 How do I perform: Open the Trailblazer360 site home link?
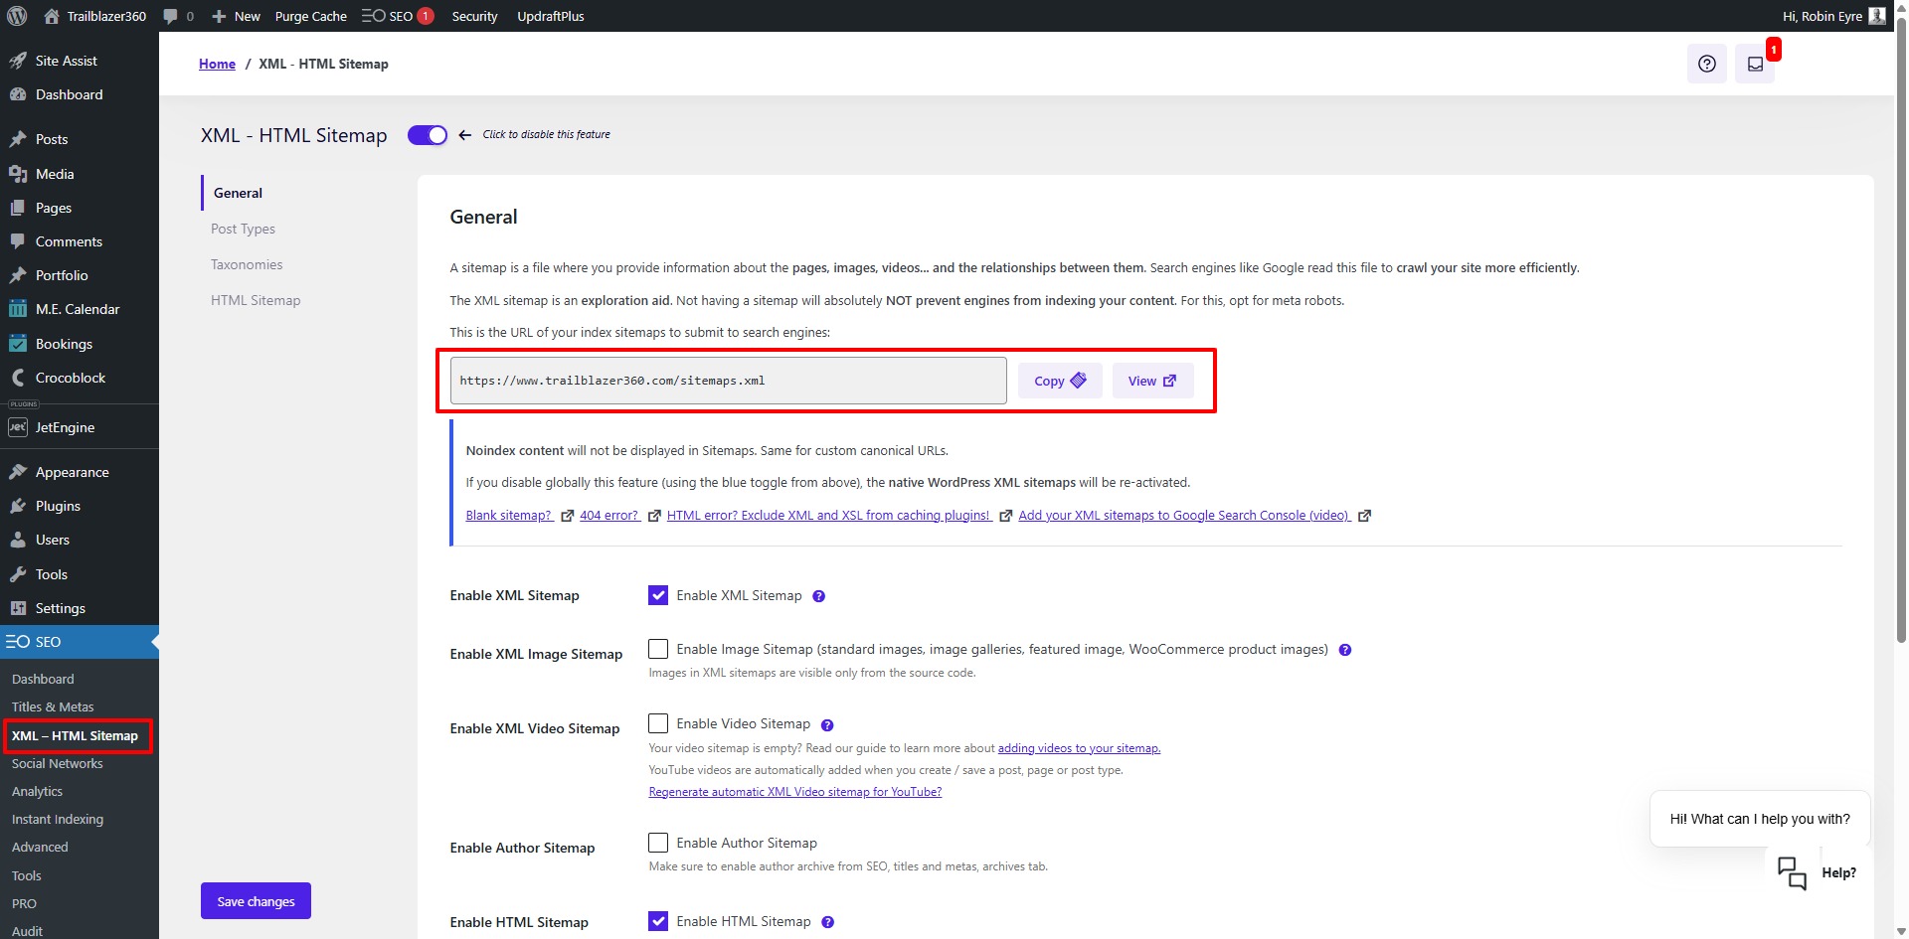tap(95, 16)
